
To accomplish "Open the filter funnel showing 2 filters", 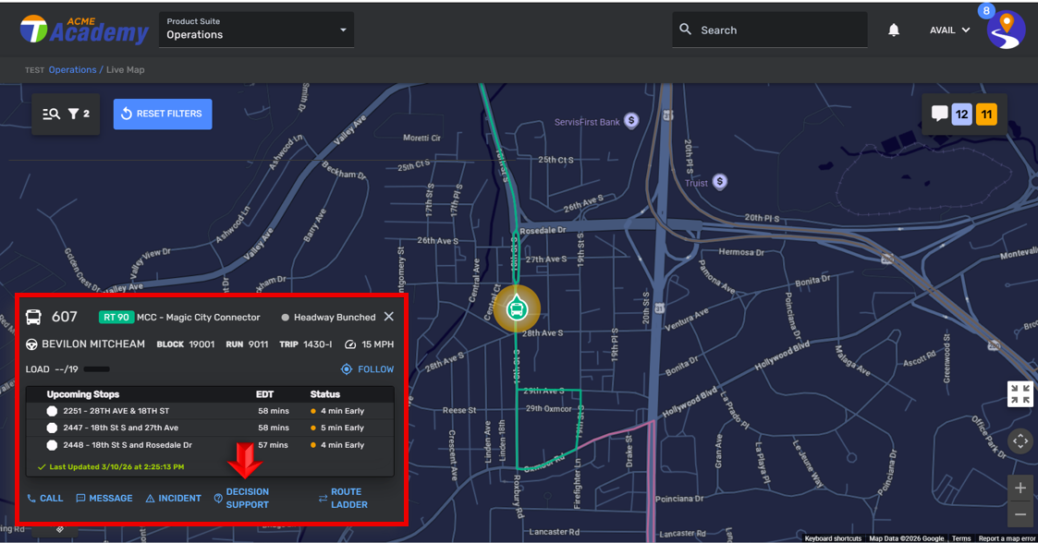I will click(x=79, y=114).
